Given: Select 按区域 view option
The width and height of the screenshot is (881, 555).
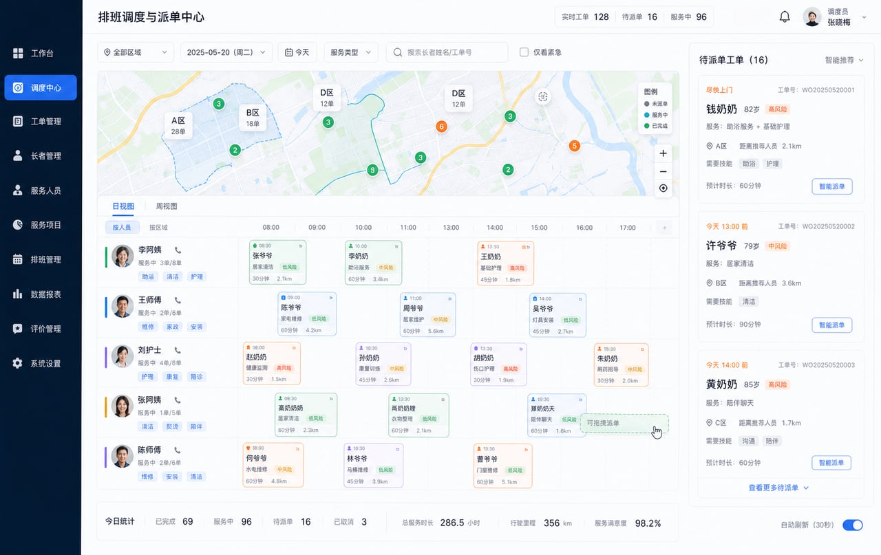Looking at the screenshot, I should coord(158,228).
